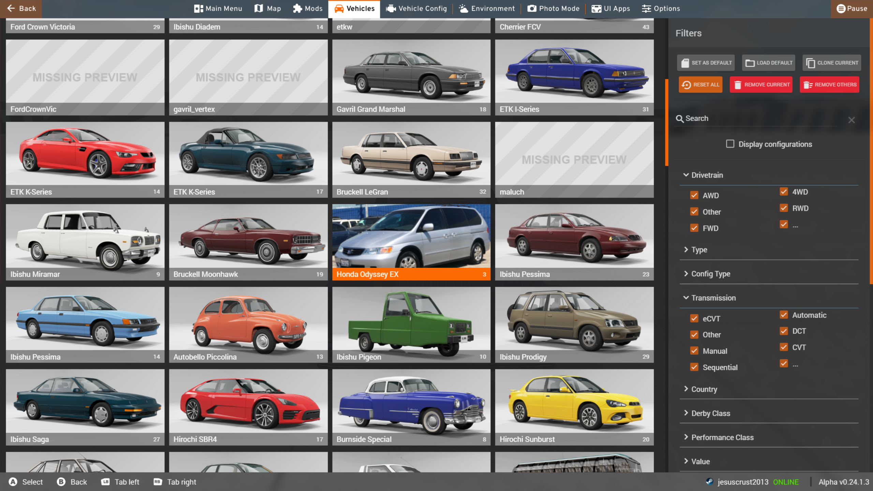The image size is (873, 491).
Task: Toggle the Manual transmission checkbox
Action: [x=694, y=351]
